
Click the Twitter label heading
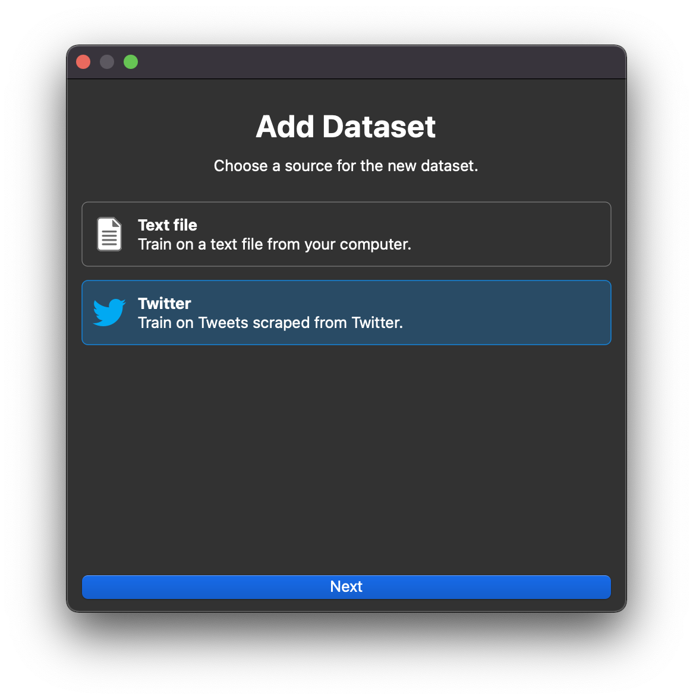164,303
